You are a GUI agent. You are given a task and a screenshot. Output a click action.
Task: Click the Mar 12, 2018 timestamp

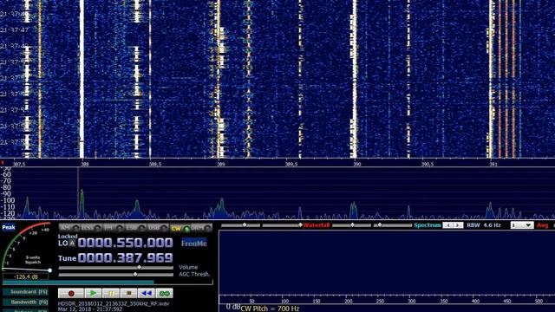pos(90,309)
